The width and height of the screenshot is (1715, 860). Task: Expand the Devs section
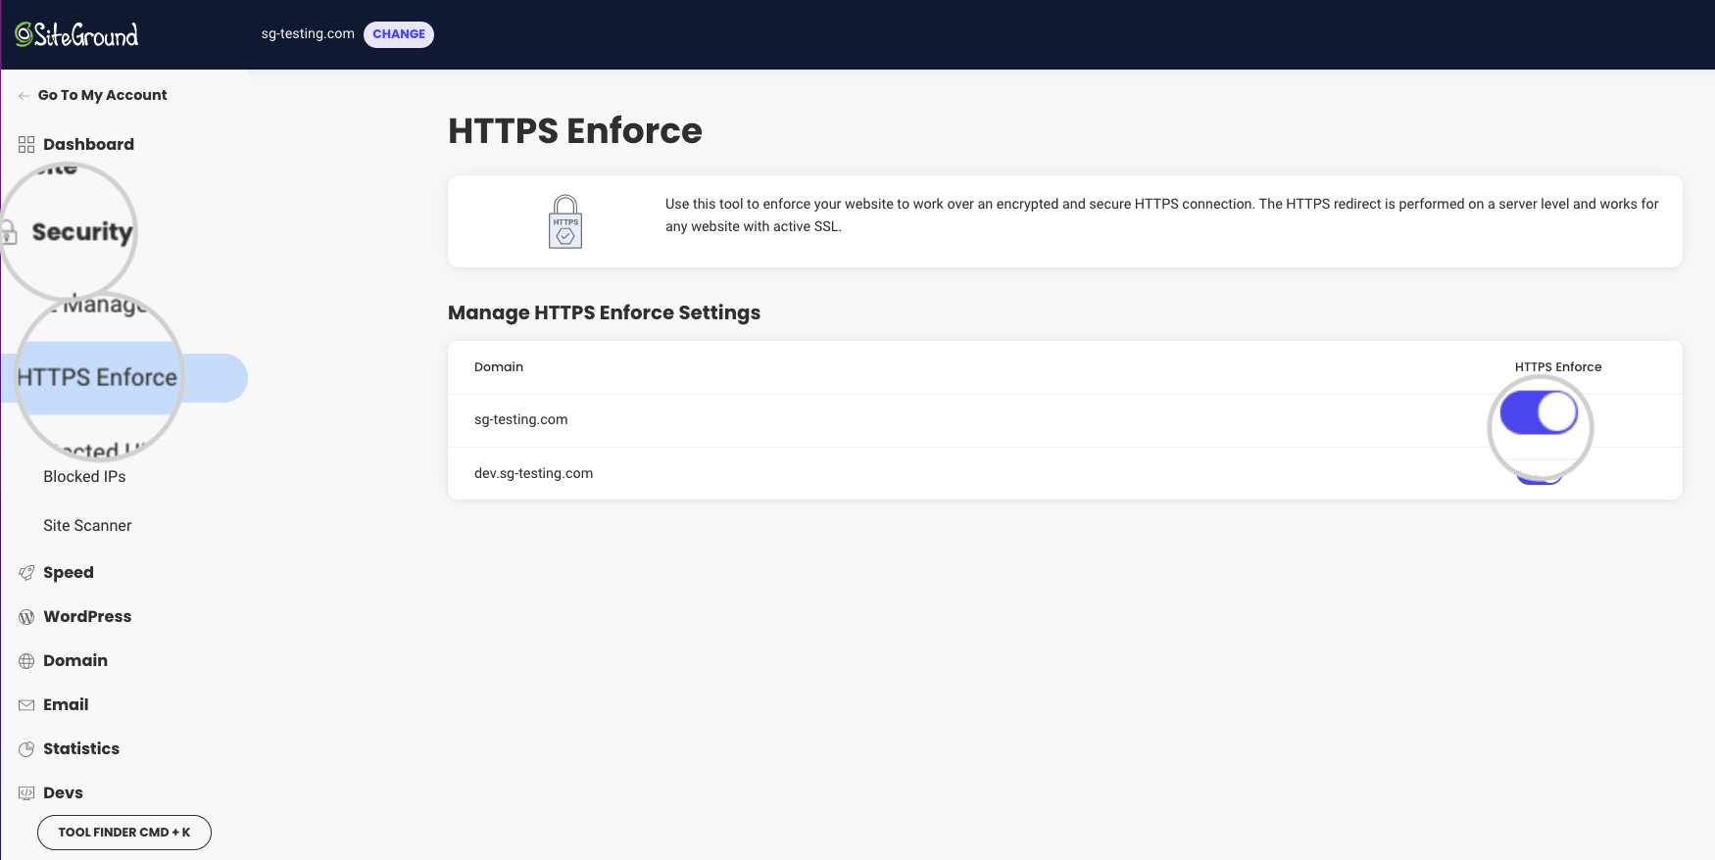(x=63, y=793)
